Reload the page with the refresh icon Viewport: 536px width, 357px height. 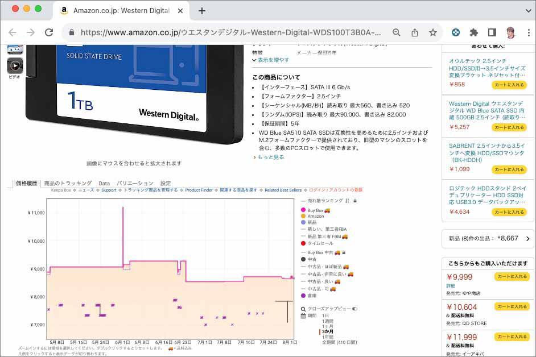click(49, 32)
